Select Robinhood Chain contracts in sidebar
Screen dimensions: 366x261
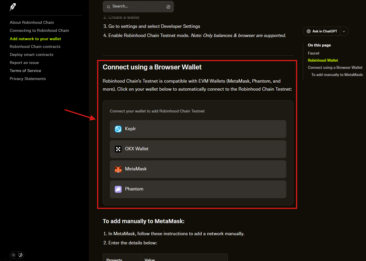[35, 46]
